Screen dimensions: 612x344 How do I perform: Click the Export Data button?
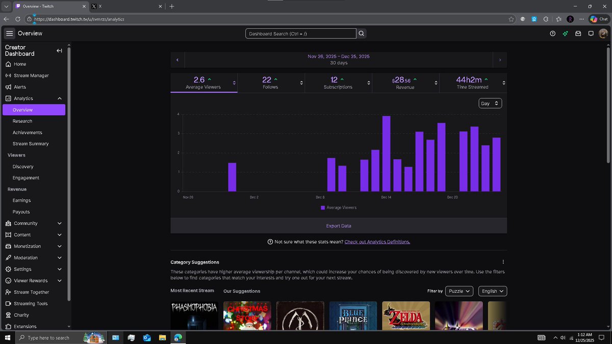[x=339, y=226]
